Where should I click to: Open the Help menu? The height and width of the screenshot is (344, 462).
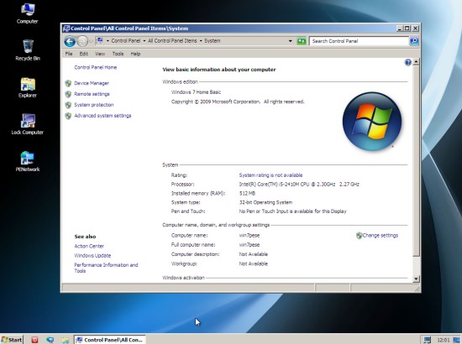135,54
